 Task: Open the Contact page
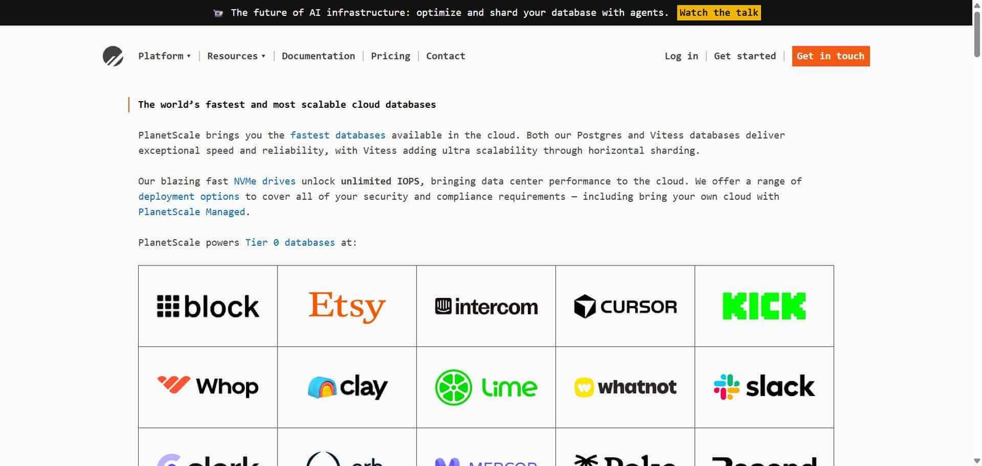446,56
